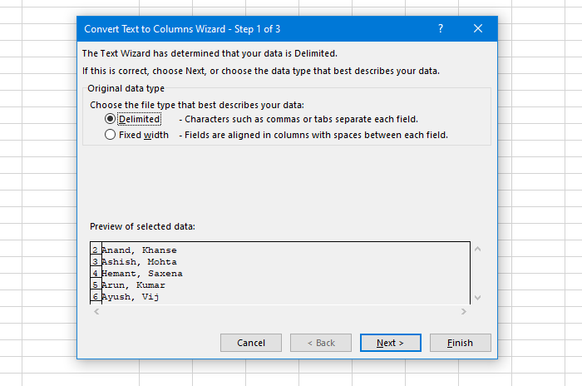
Task: Proceed with the Next button
Action: (x=389, y=343)
